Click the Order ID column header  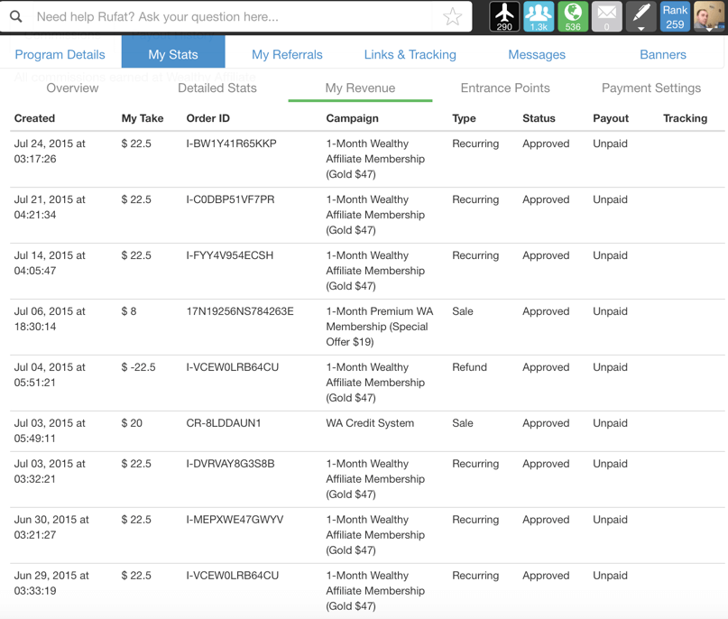coord(208,118)
